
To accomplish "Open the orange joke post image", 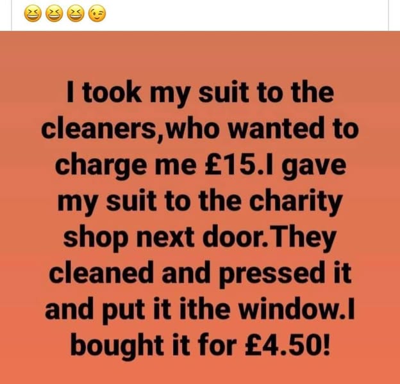I will 200,207.
